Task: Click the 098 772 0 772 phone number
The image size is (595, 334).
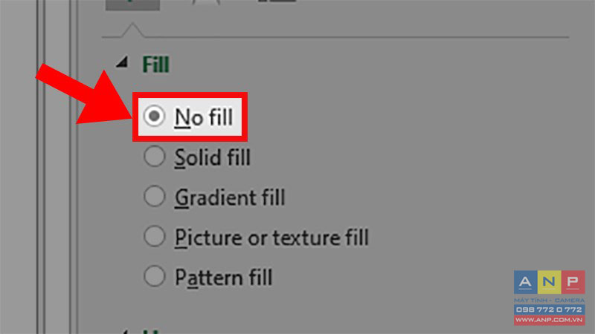Action: pos(549,310)
